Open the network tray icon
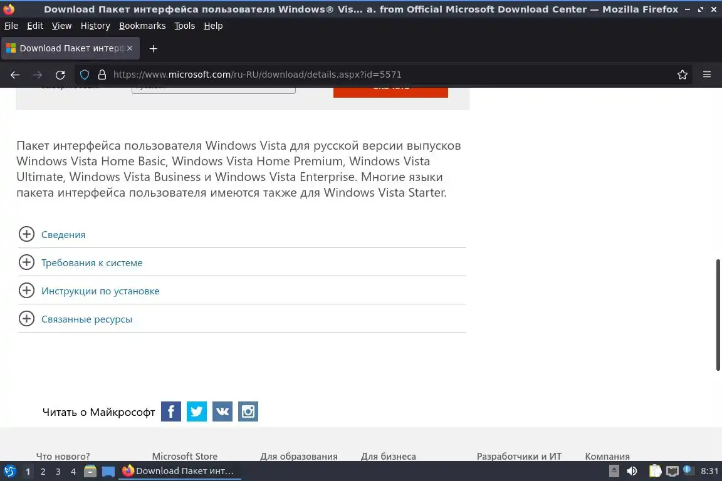722x481 pixels. coord(672,472)
